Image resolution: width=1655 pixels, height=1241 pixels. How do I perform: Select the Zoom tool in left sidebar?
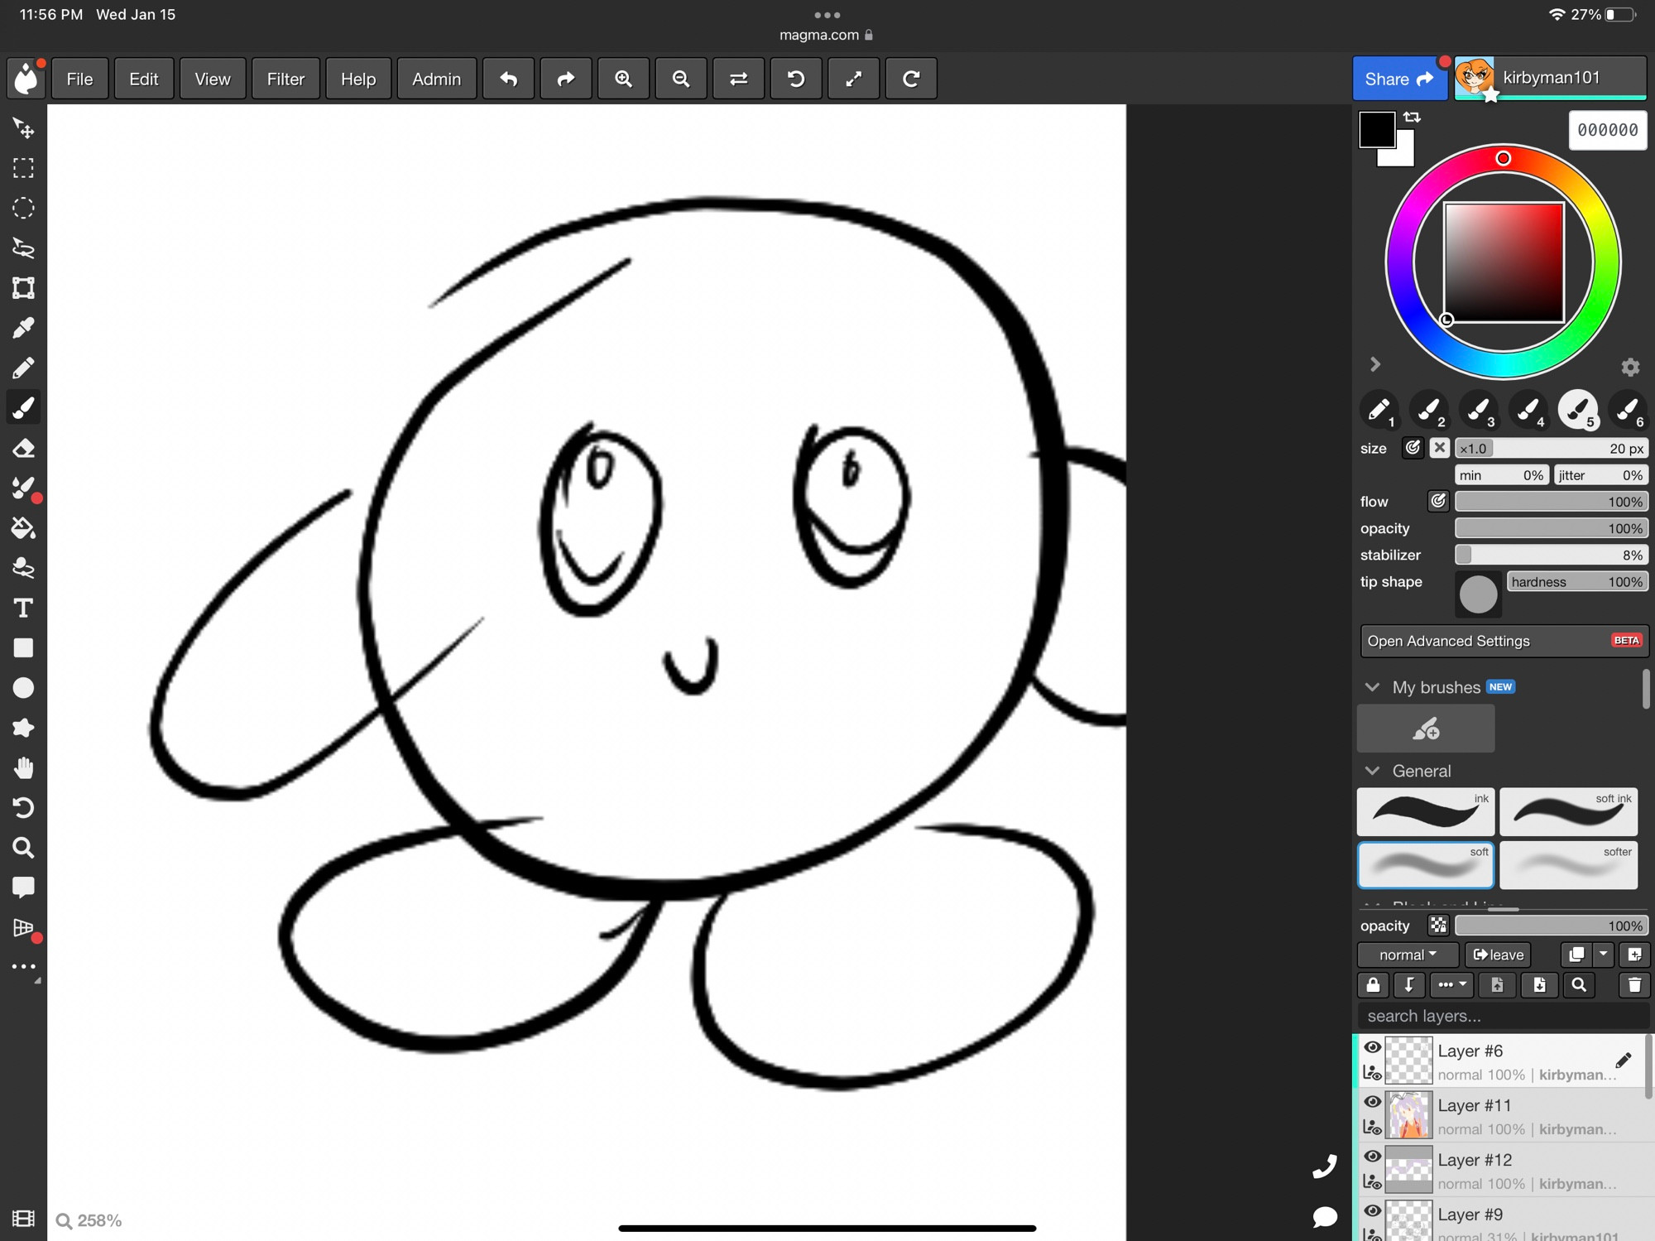tap(23, 848)
